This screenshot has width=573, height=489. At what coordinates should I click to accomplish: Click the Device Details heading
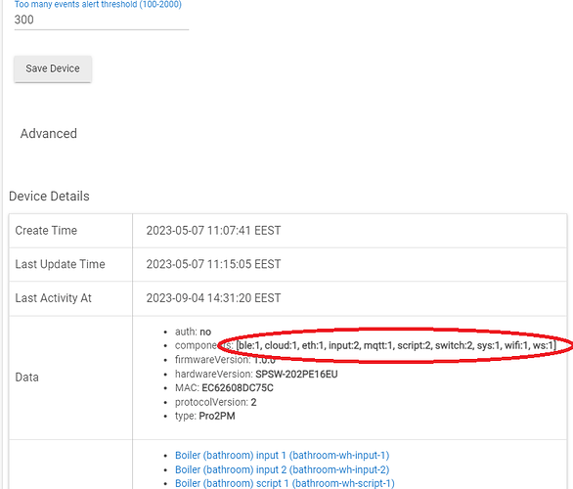click(49, 197)
